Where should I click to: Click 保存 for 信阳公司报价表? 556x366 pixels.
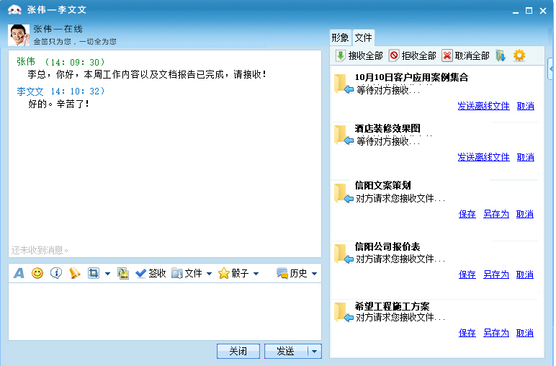click(x=467, y=274)
